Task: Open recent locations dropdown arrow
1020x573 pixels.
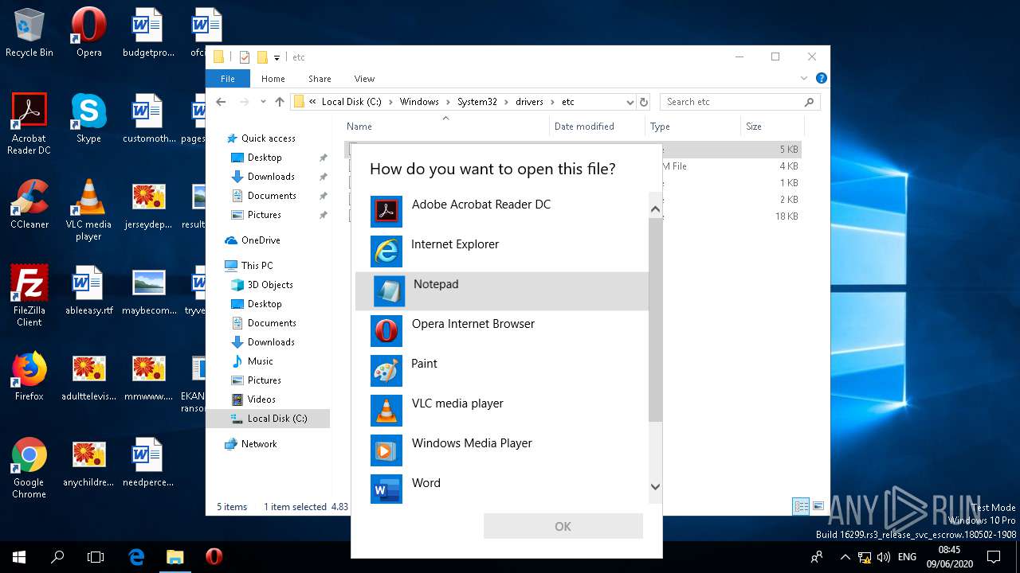Action: point(263,102)
